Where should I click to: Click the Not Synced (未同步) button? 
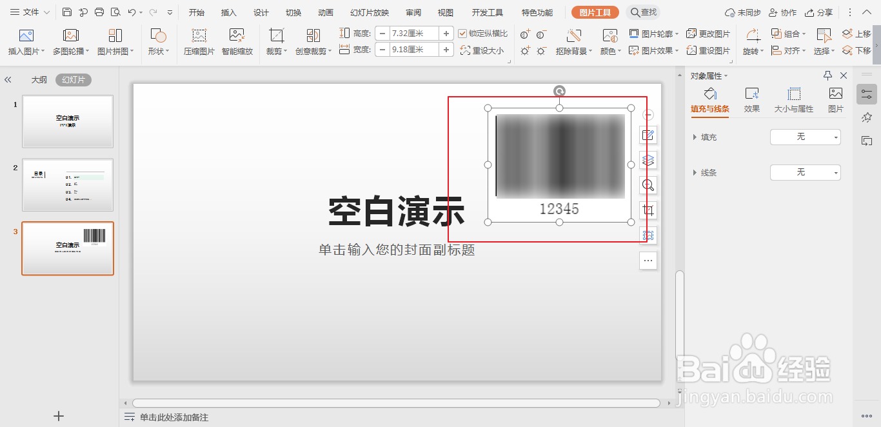(742, 13)
